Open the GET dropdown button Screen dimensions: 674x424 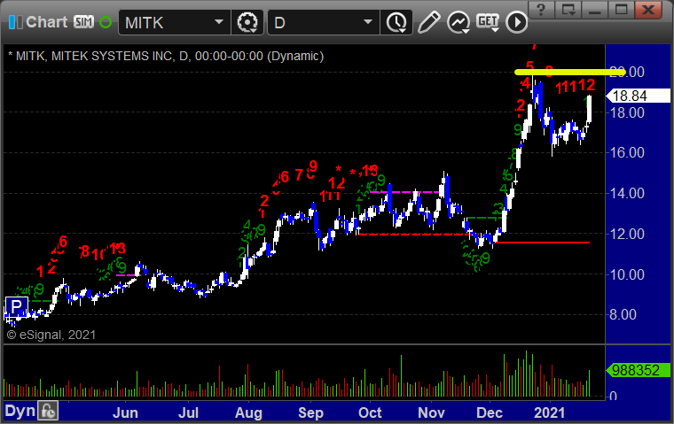click(488, 22)
